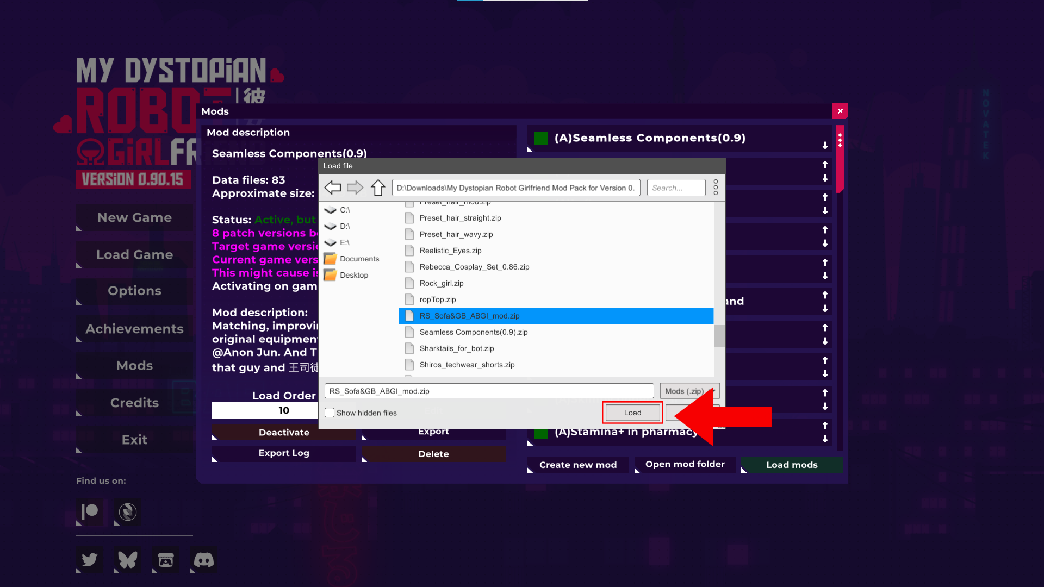
Task: Open the Documents quick link
Action: (x=359, y=259)
